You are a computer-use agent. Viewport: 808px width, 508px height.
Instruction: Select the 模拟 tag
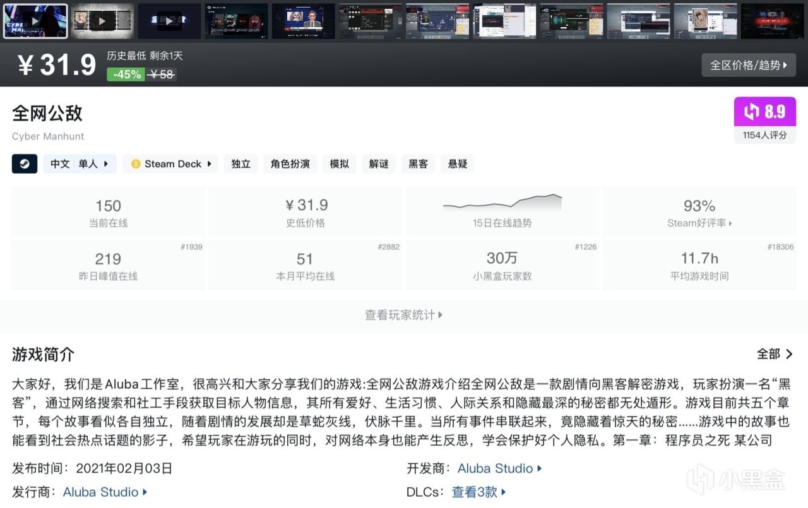pos(340,164)
